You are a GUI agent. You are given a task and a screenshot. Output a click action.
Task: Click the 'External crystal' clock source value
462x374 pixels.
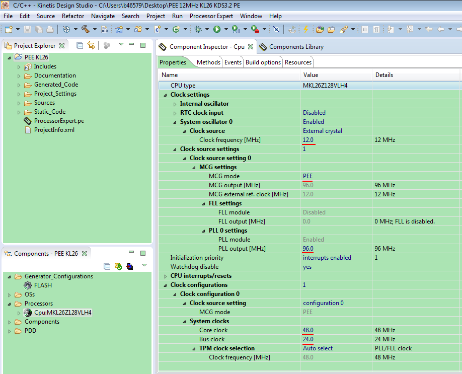click(323, 131)
